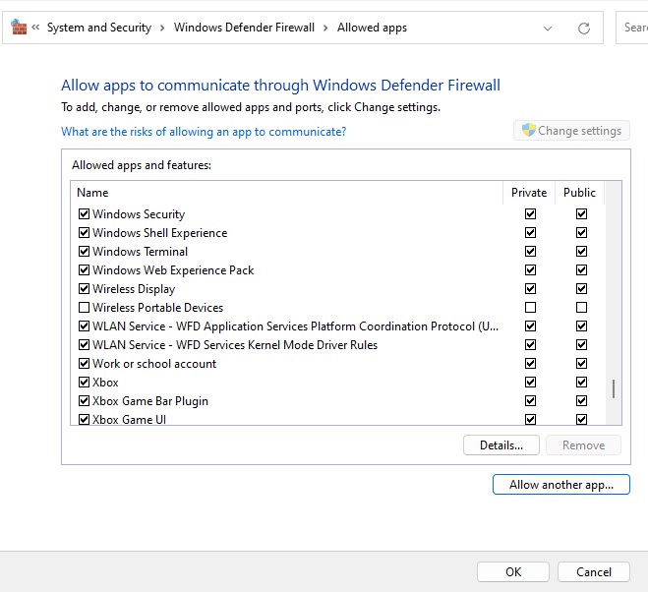This screenshot has height=592, width=648.
Task: Enable Public checkbox for Wireless Portable Devices
Action: (581, 307)
